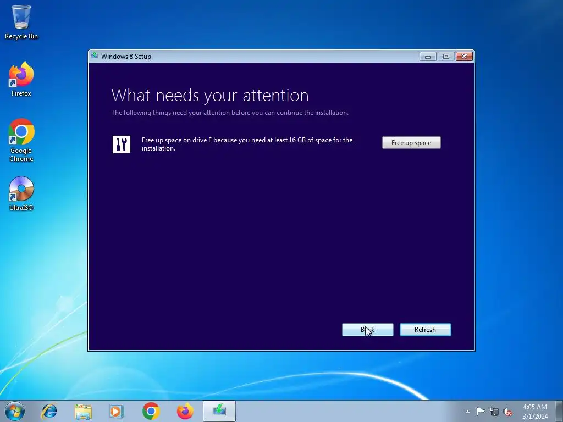Screen dimensions: 563x422
Task: Click the muted volume tray icon
Action: (507, 412)
